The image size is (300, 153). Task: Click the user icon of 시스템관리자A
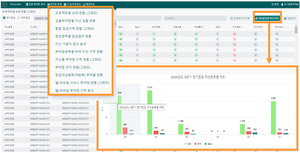pyautogui.click(x=282, y=4)
